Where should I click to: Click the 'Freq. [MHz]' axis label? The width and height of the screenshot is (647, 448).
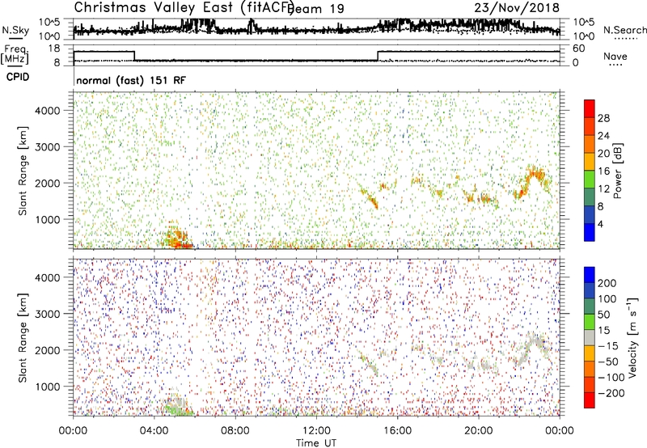point(15,55)
